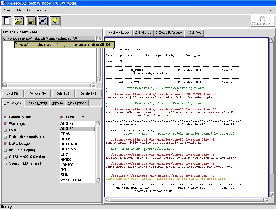This screenshot has height=209, width=276.
Task: Switch to the Analysis Report tab
Action: click(x=118, y=33)
